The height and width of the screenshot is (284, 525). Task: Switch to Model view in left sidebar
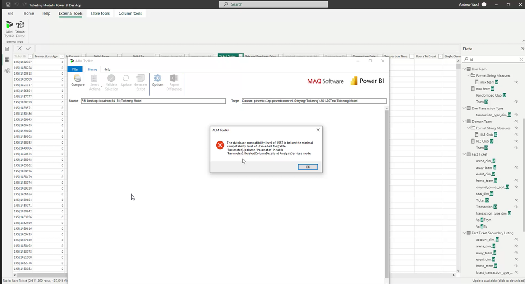tap(7, 71)
